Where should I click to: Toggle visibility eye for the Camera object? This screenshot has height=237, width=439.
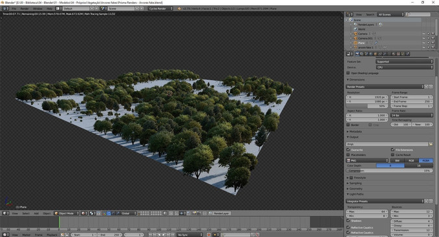pos(423,34)
